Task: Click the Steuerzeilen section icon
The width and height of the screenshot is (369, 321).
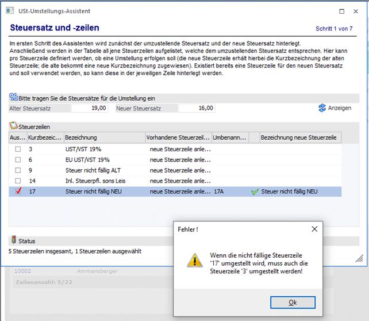Action: [13, 125]
